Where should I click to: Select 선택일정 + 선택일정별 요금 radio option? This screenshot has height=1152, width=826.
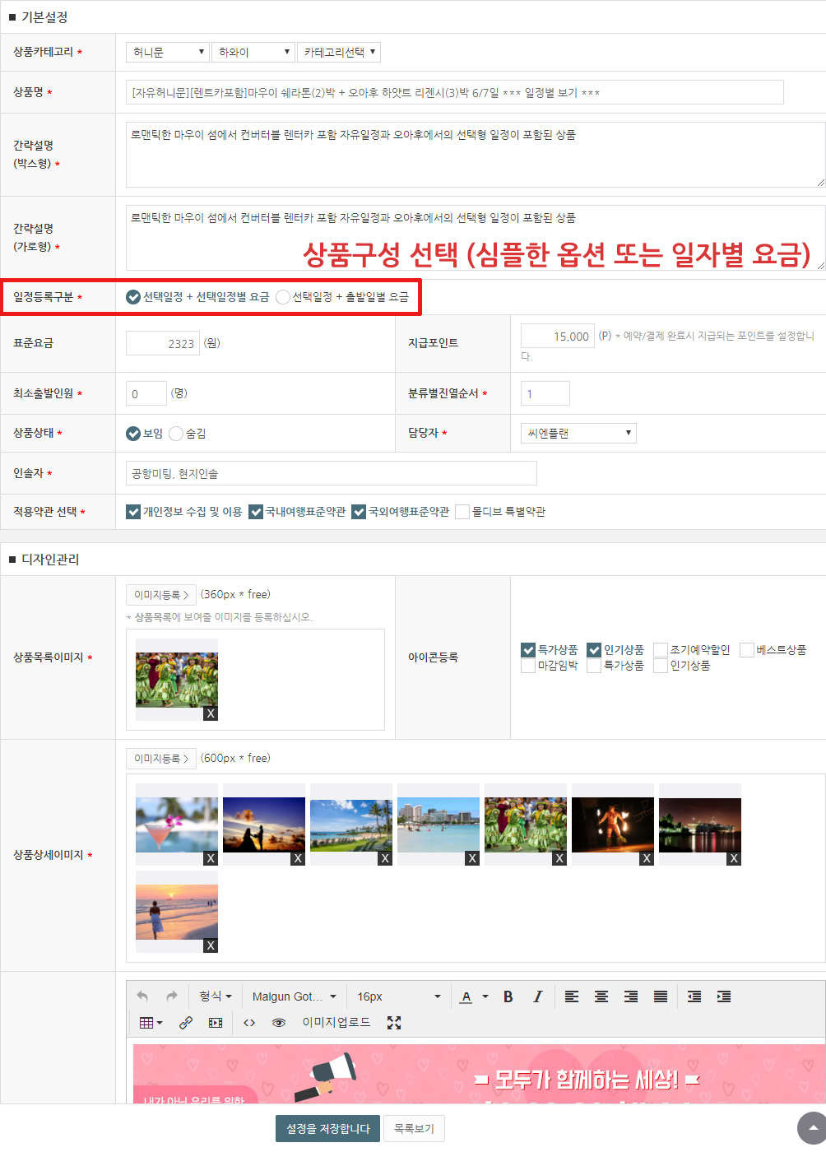click(x=133, y=297)
